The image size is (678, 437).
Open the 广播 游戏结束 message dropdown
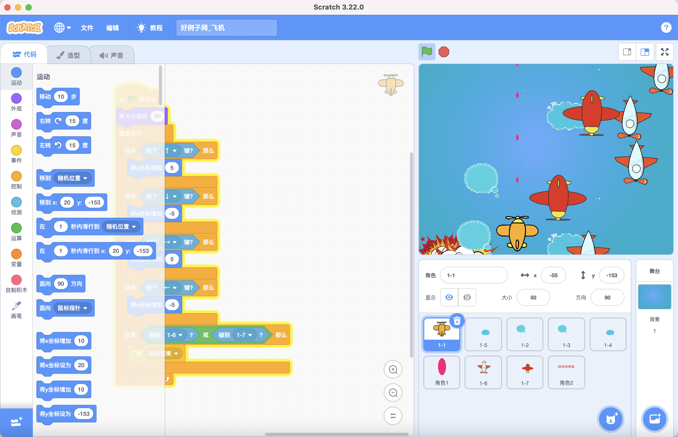pyautogui.click(x=163, y=354)
